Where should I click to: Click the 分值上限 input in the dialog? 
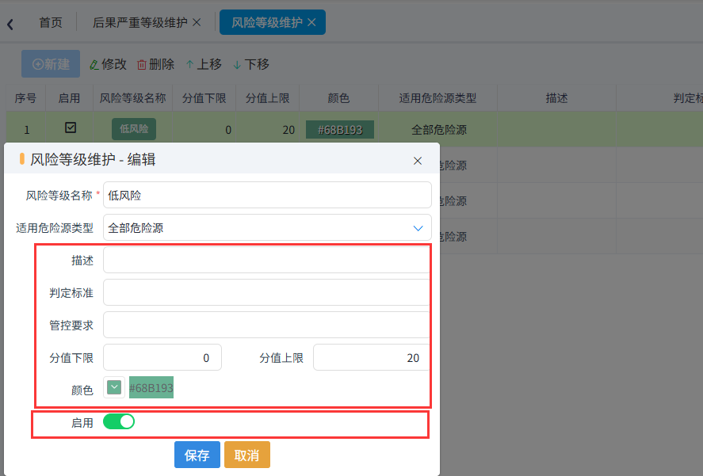(373, 358)
